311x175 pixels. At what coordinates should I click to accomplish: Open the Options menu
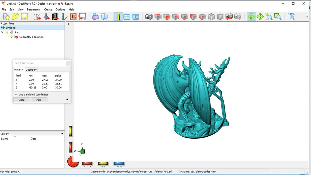(60, 10)
